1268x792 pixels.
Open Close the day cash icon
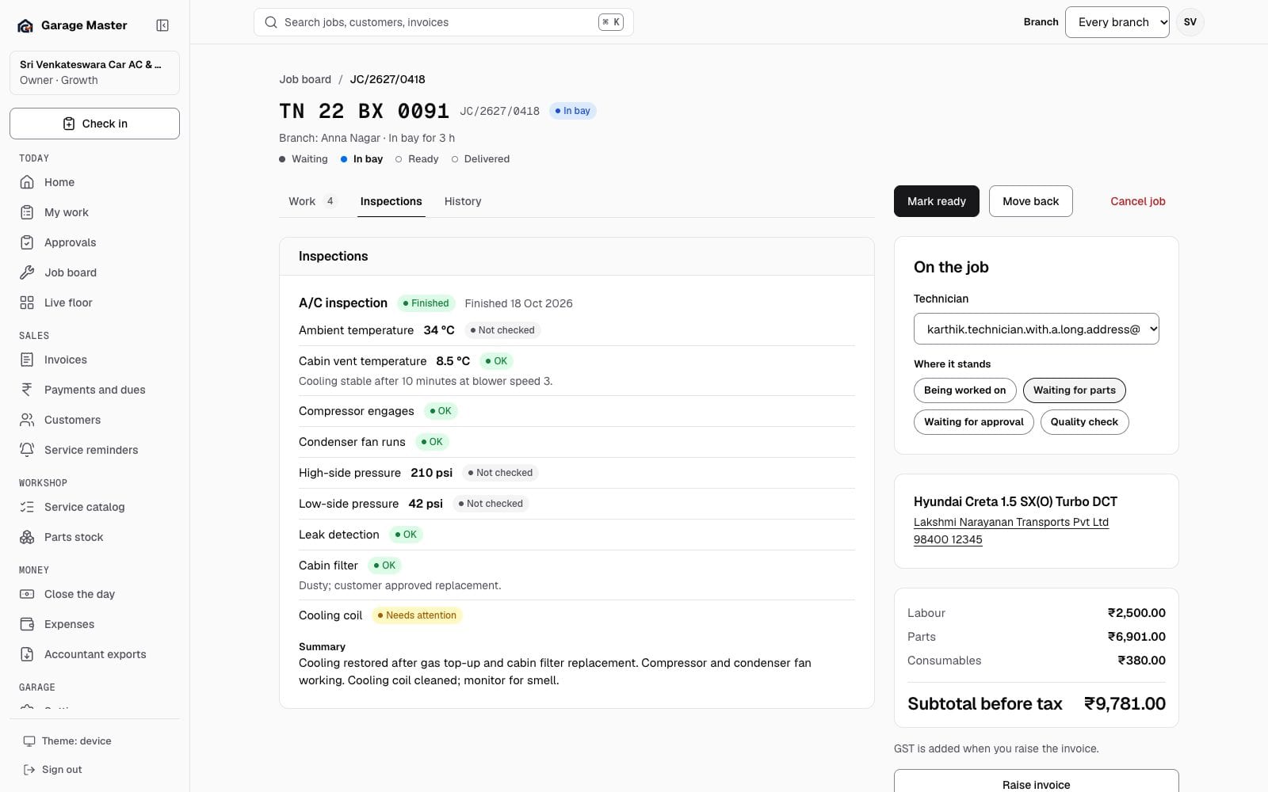tap(27, 594)
